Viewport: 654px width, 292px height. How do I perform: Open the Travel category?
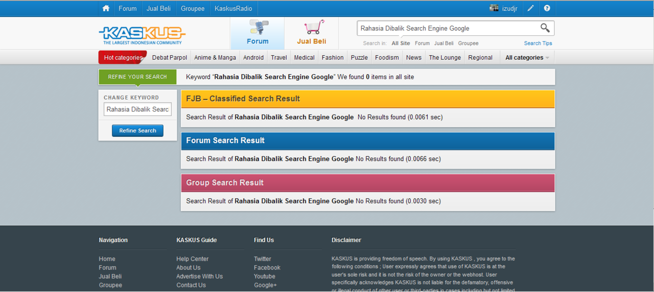point(279,58)
